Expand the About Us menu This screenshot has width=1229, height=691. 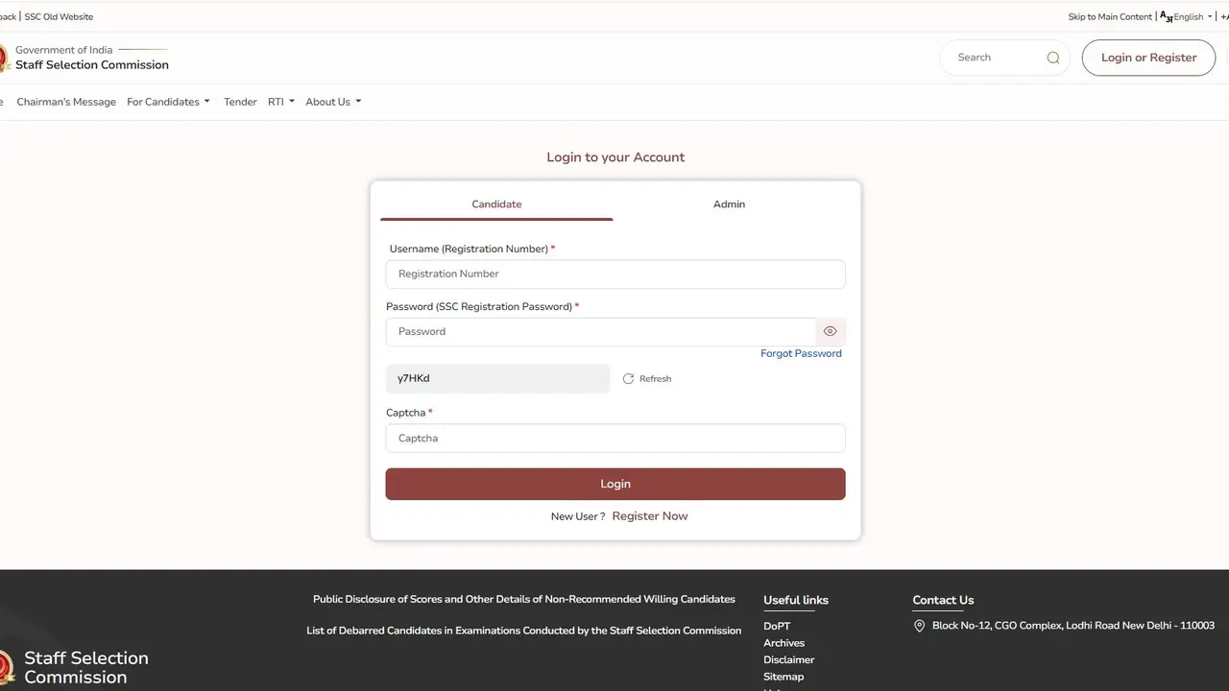coord(333,102)
